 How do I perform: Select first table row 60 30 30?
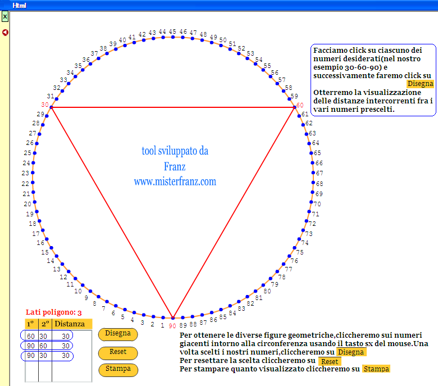[x=50, y=336]
